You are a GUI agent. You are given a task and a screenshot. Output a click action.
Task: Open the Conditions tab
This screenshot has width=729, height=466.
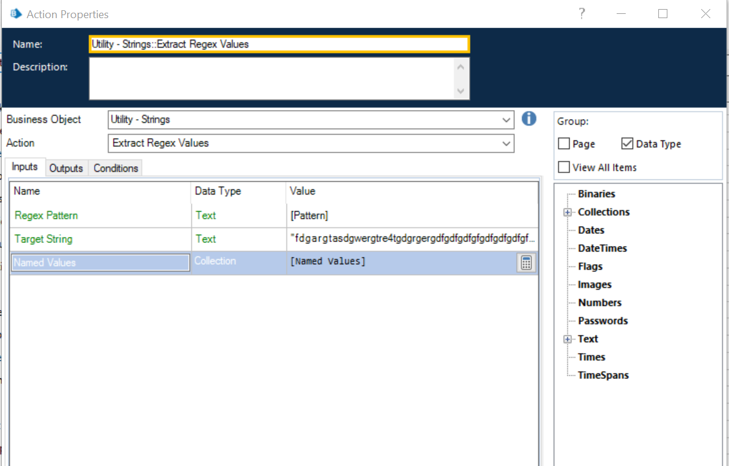coord(115,168)
